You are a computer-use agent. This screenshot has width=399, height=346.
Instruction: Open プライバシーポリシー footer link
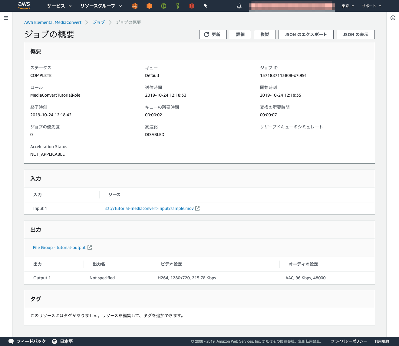tap(349, 341)
